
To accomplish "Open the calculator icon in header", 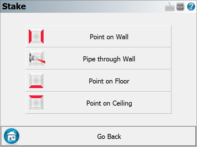I will (180, 7).
